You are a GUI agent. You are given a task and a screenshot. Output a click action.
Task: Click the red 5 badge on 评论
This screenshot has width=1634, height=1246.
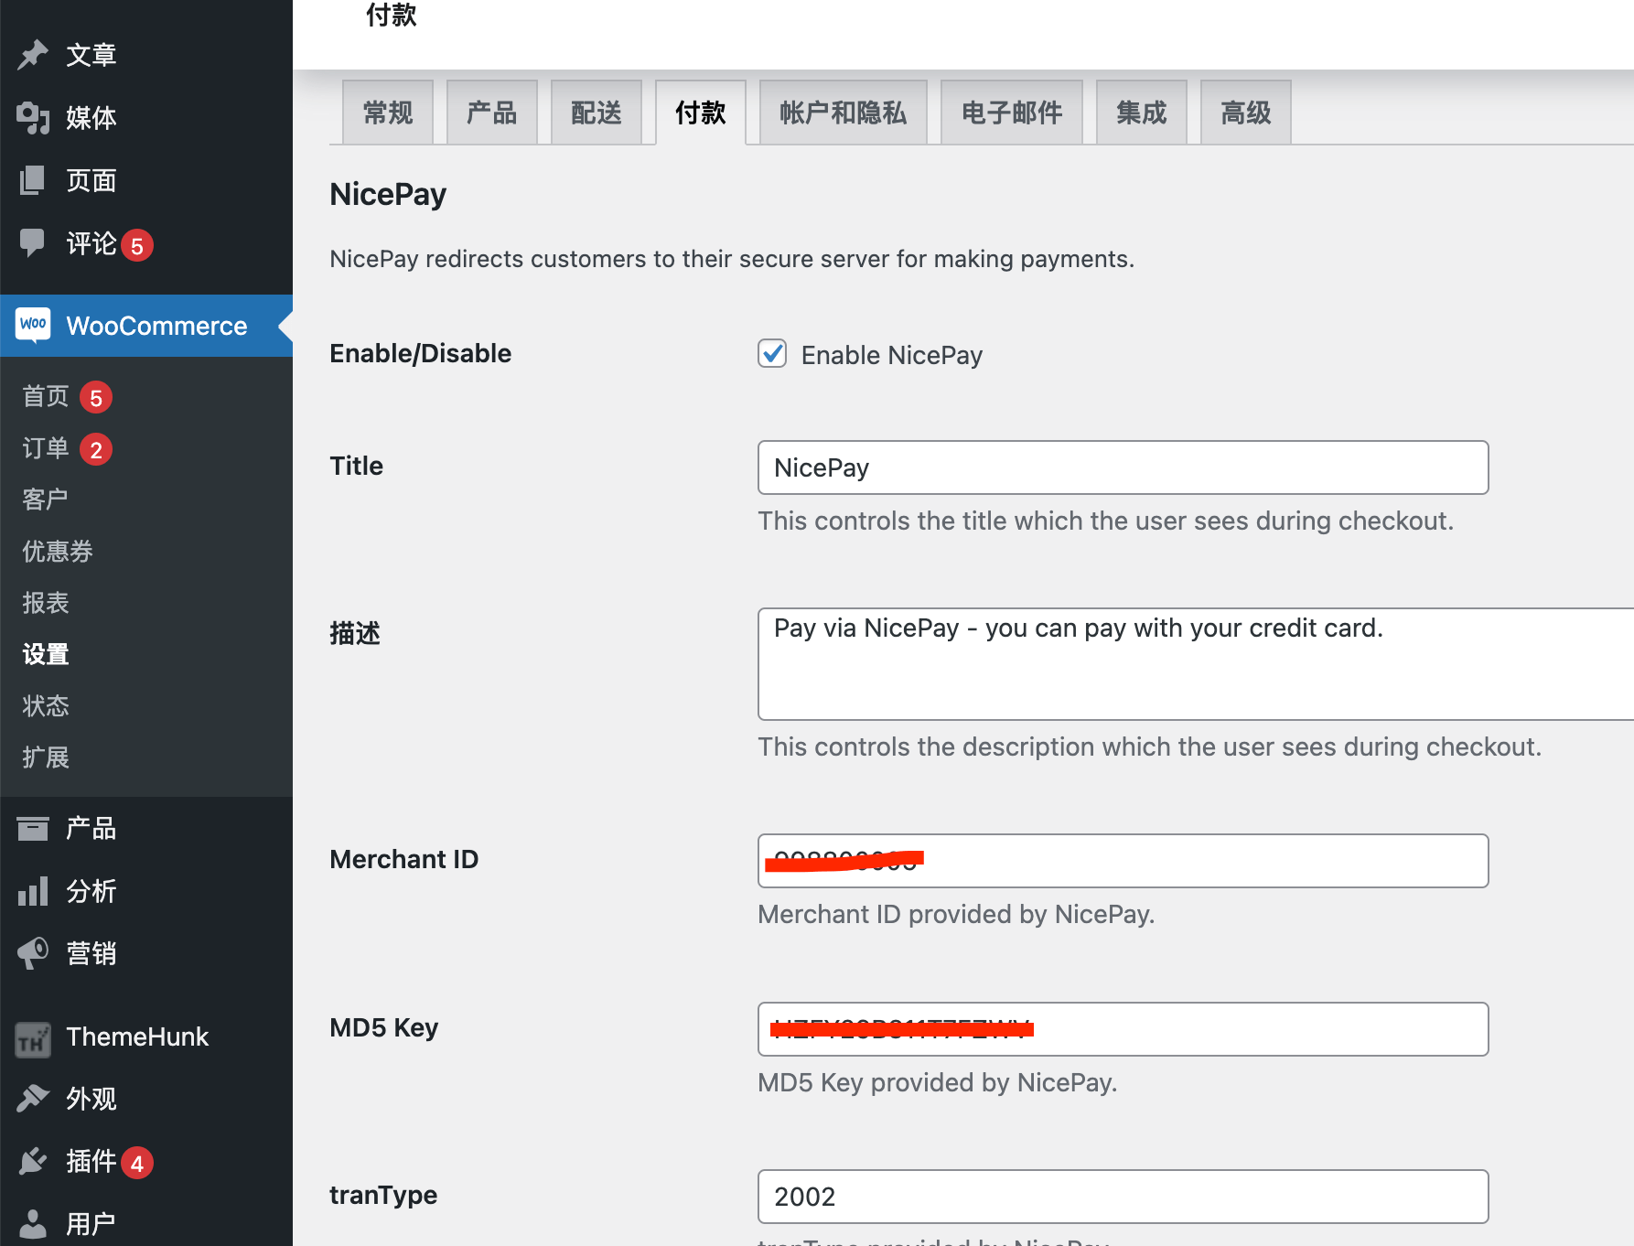coord(137,245)
